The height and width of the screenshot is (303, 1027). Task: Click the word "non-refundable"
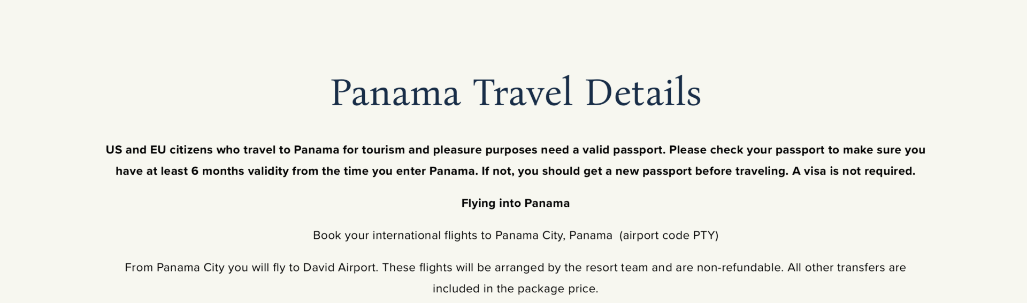pos(740,267)
